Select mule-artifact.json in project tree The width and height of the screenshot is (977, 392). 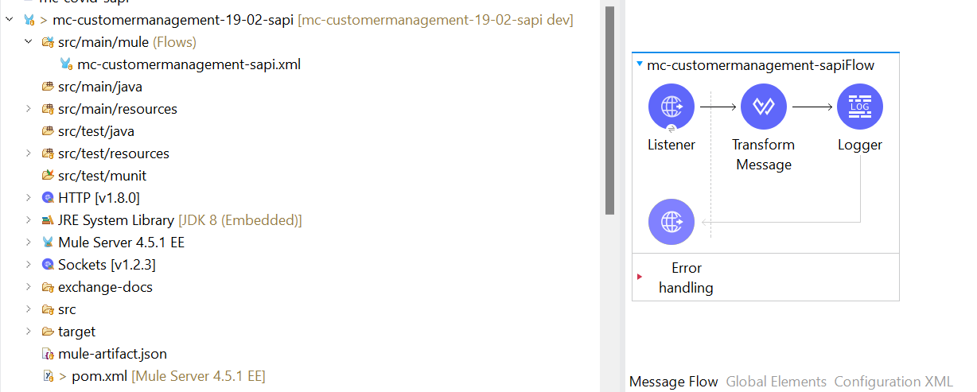[x=112, y=354]
